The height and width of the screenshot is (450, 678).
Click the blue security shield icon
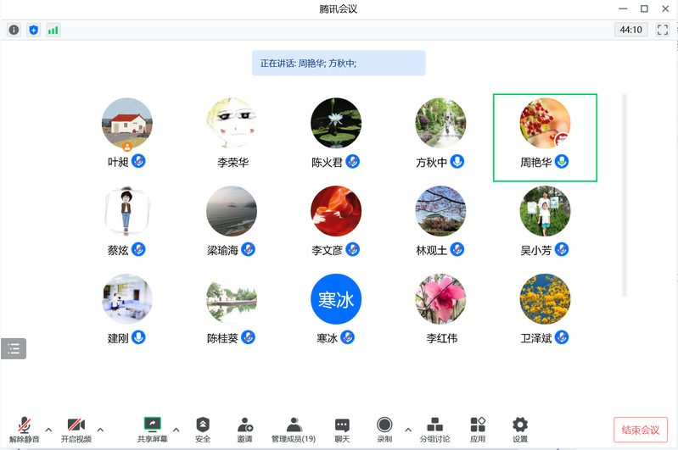point(33,30)
